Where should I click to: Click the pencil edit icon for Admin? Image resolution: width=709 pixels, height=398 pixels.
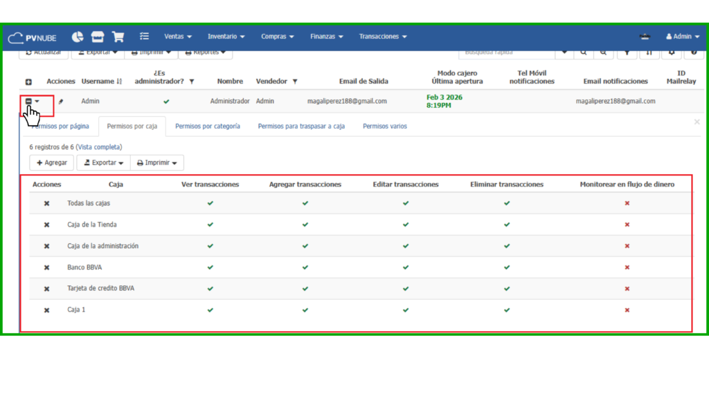(x=60, y=102)
